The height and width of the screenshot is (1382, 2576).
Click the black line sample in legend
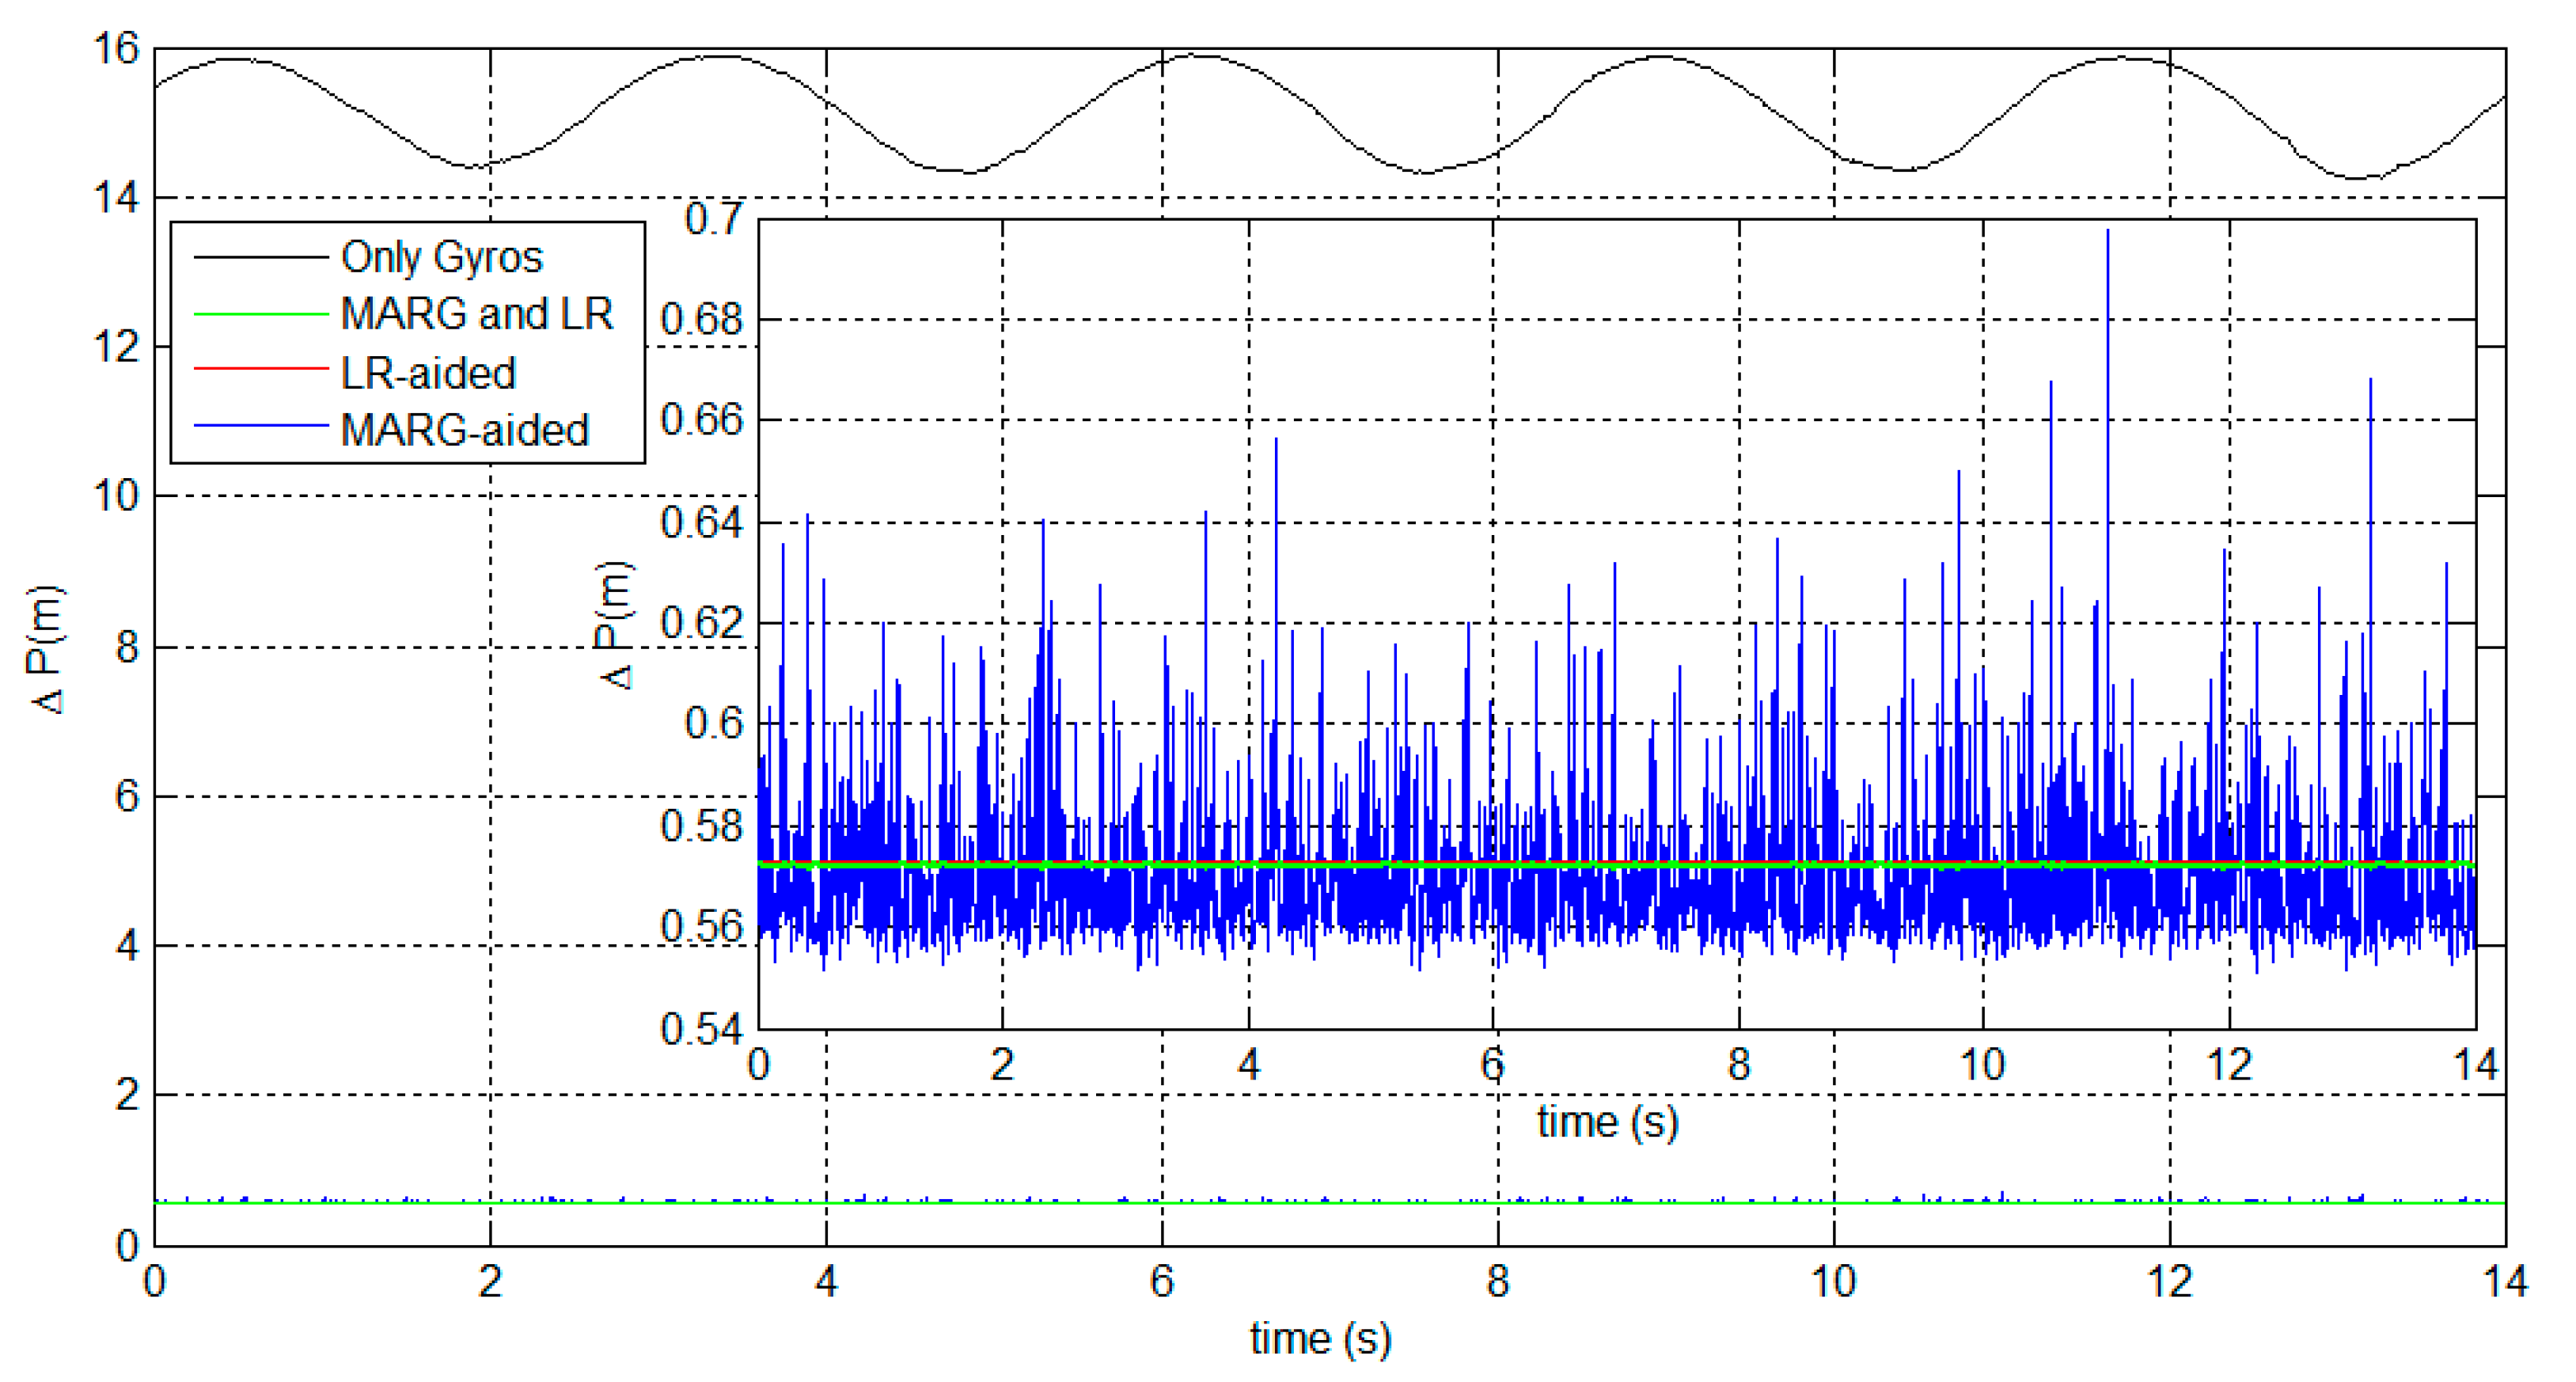260,258
